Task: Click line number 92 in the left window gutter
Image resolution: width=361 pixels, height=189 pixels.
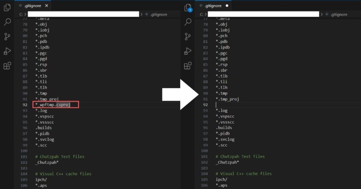Action: [x=25, y=105]
